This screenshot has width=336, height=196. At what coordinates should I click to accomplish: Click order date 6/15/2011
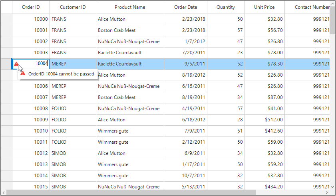[x=193, y=86]
